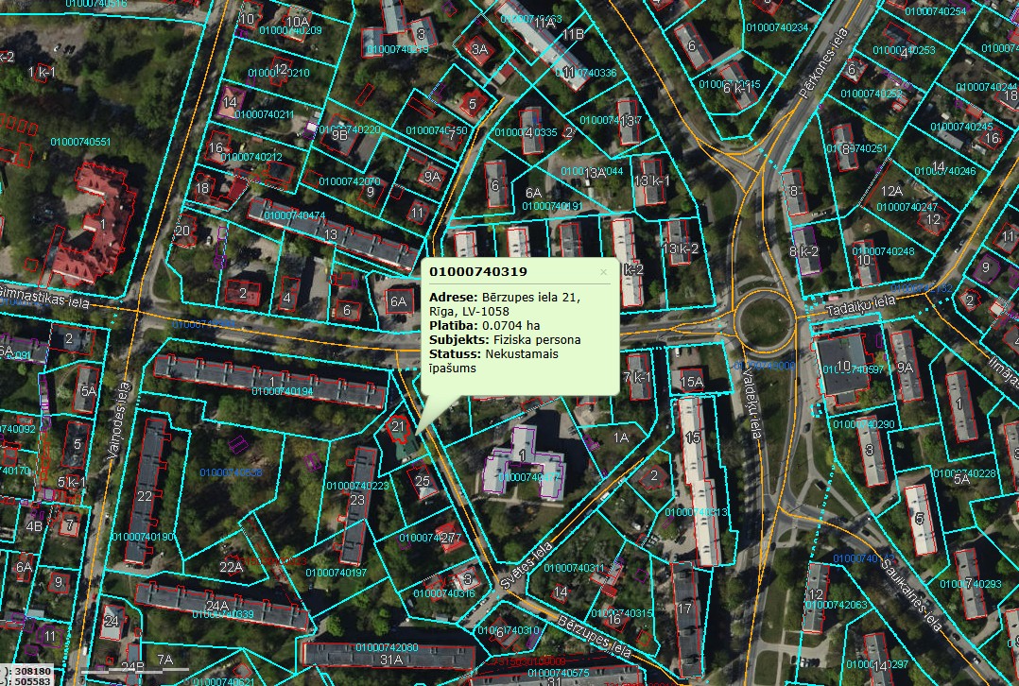Select the popup title 01000740319
Viewport: 1019px width, 686px height.
478,271
